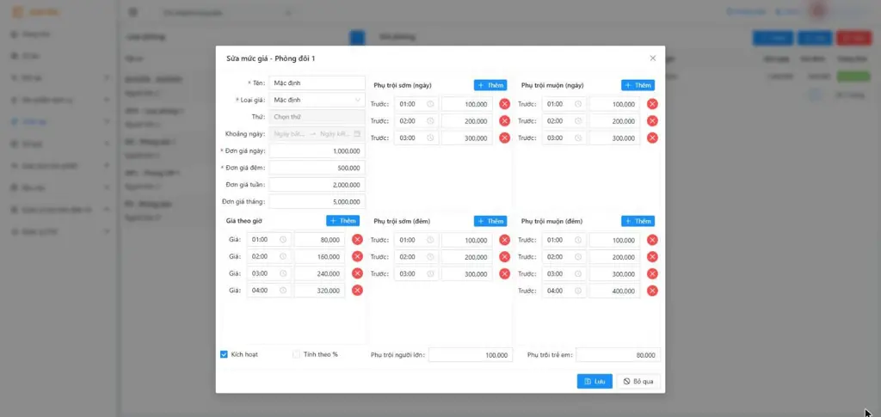881x417 pixels.
Task: Remove 02:00 row from Phụ trội sớm (ngày)
Action: coord(504,120)
